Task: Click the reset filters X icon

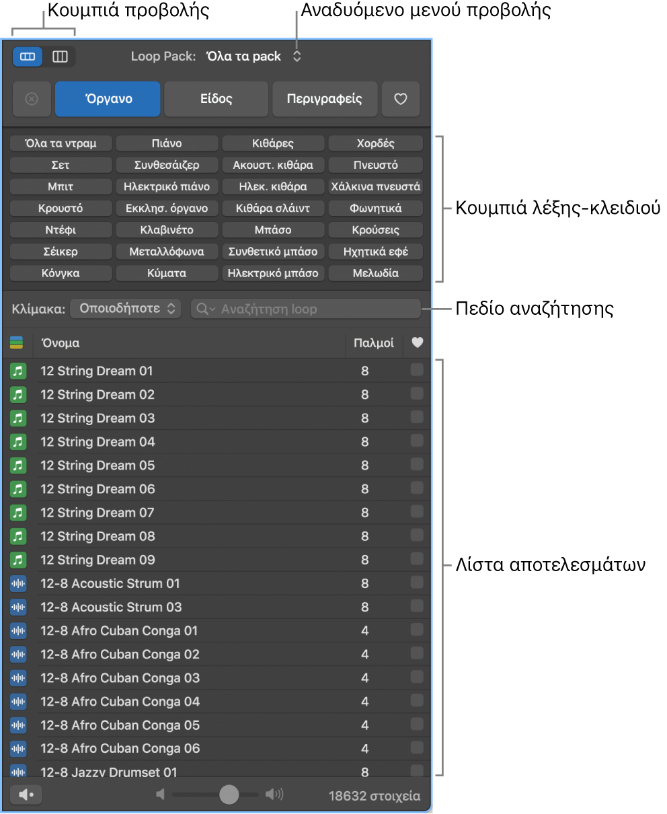Action: coord(32,99)
